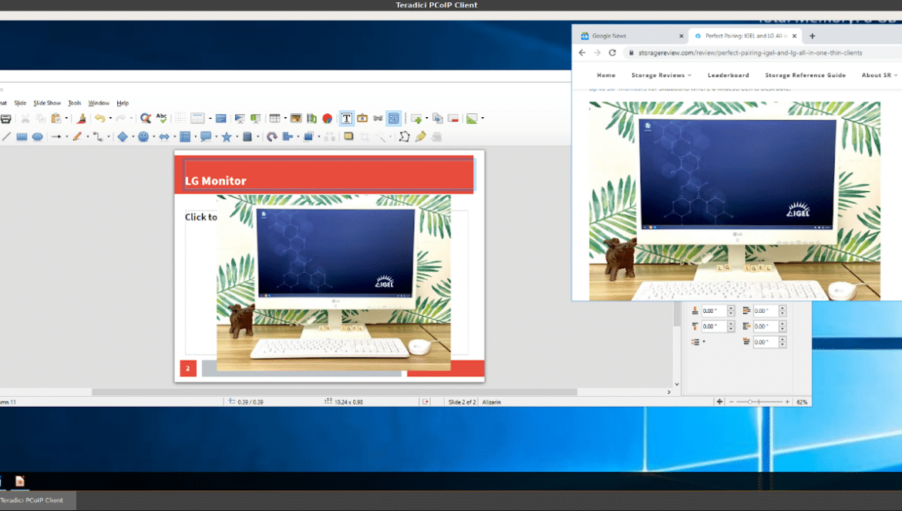Click the LG Monitor slide title
Viewport: 902px width, 511px height.
point(216,181)
